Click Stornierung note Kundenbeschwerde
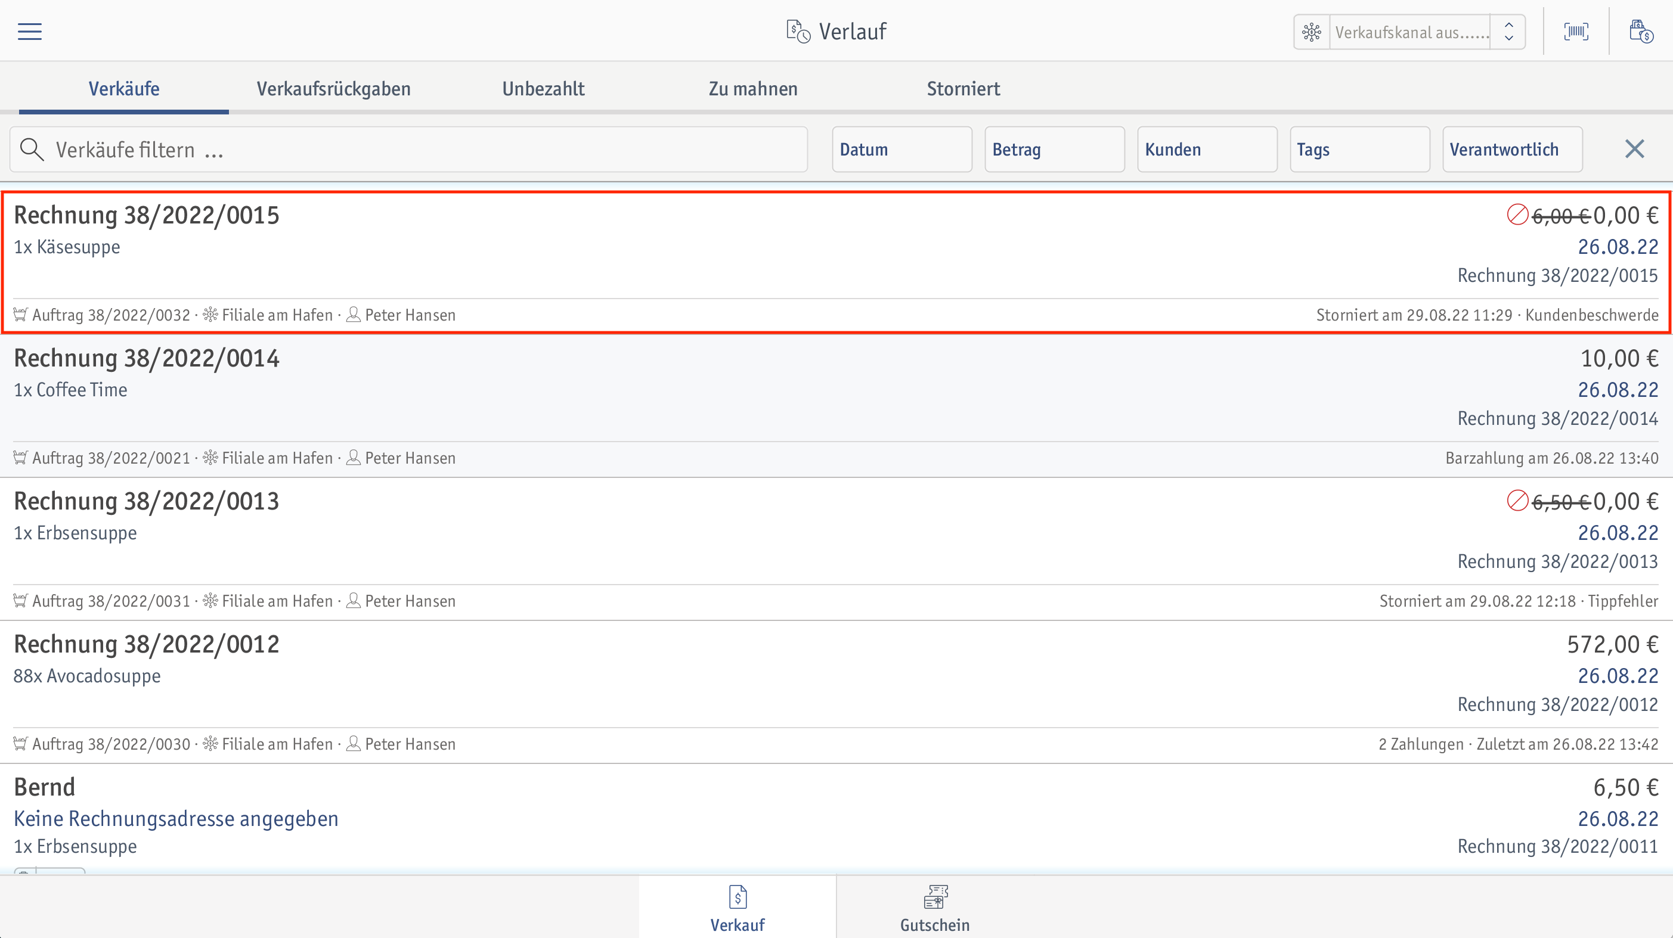The width and height of the screenshot is (1673, 938). (1487, 315)
